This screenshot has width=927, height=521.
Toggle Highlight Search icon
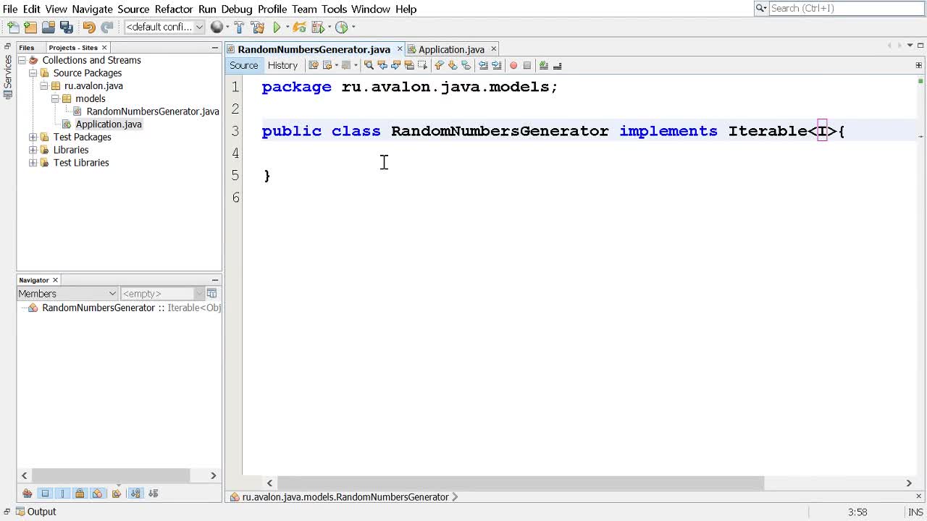pos(409,65)
